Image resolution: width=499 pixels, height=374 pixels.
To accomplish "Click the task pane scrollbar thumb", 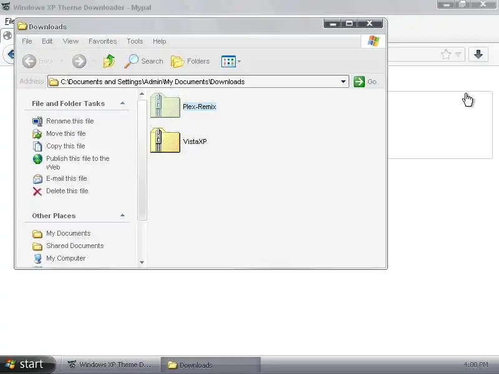I will click(142, 160).
